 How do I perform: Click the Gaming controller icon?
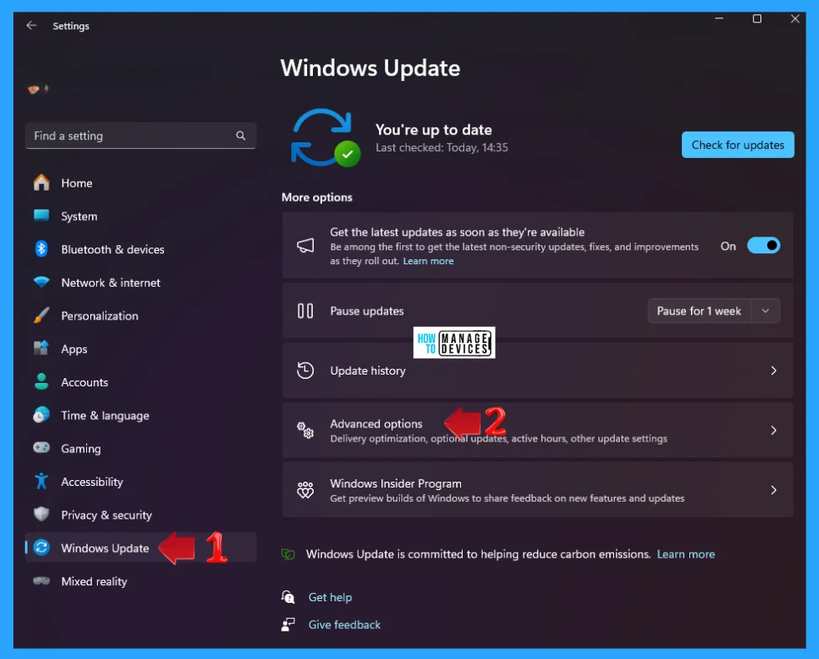[41, 448]
